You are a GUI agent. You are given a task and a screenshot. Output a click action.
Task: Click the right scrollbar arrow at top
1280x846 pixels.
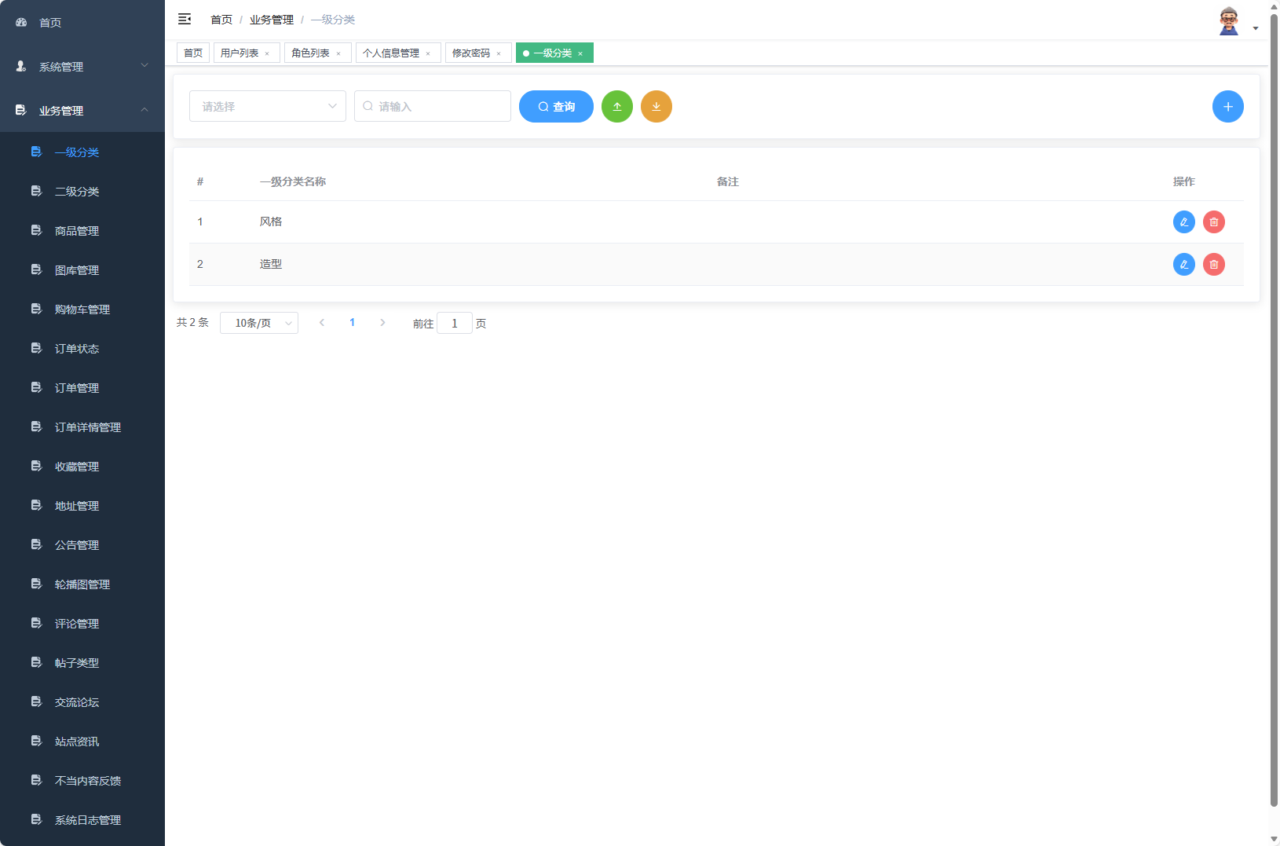point(1274,6)
